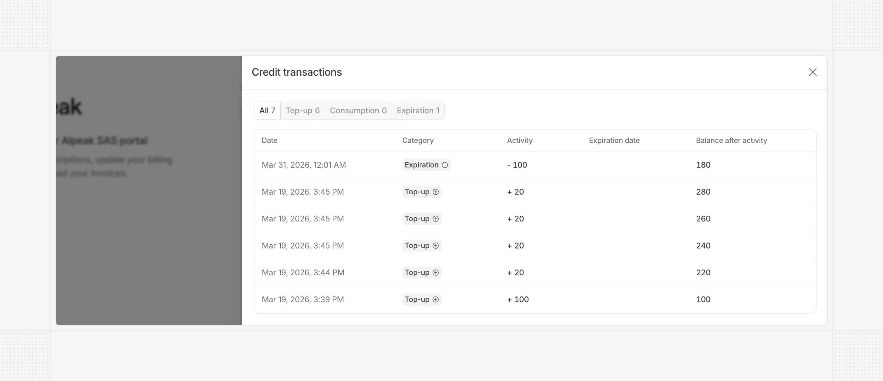Close the Credit transactions dialog
883x381 pixels.
pos(812,72)
